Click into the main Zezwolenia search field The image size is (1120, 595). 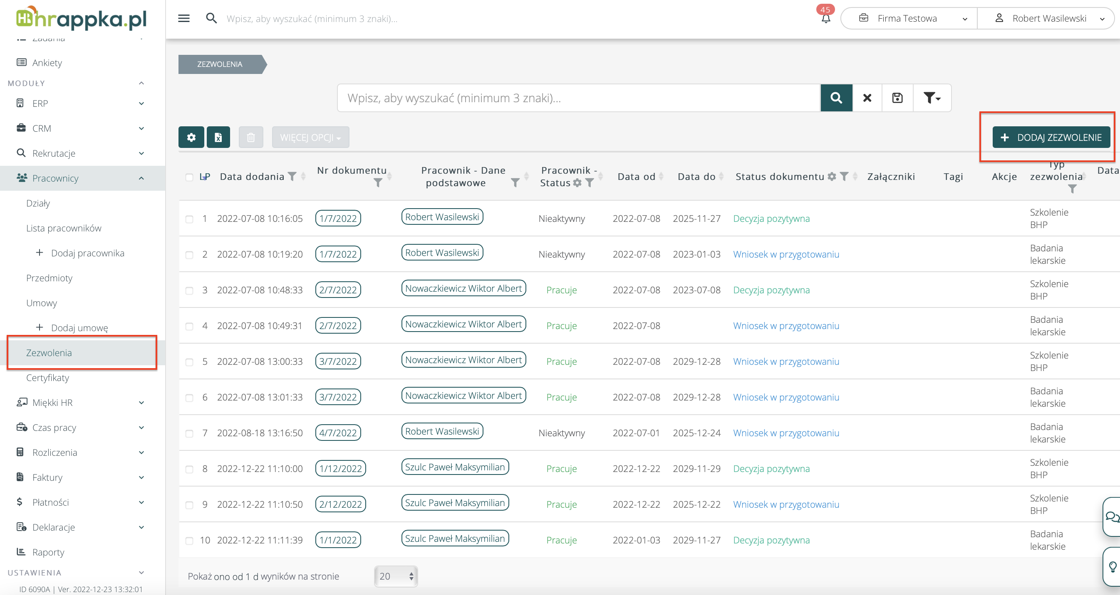tap(578, 98)
